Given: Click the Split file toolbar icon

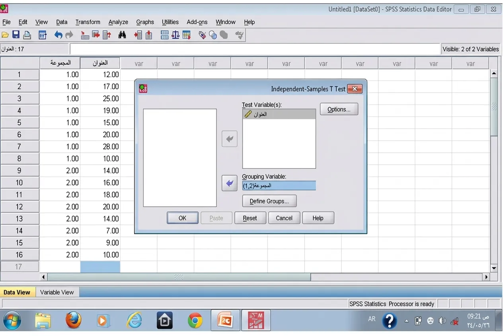Looking at the screenshot, I should tap(165, 35).
